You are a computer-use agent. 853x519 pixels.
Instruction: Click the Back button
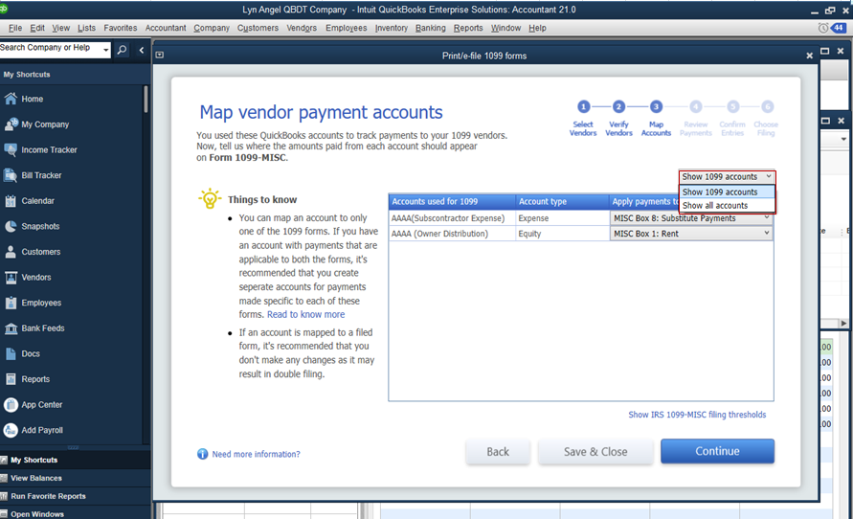coord(498,452)
